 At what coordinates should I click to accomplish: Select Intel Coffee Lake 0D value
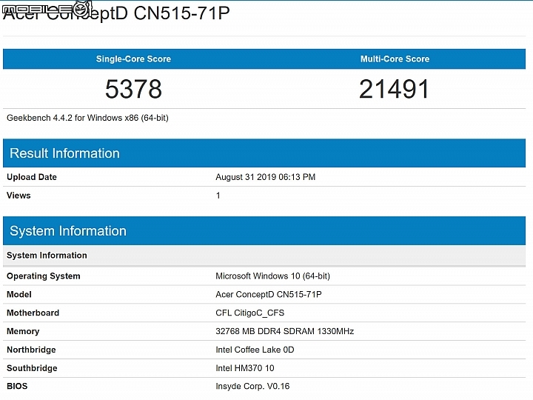click(255, 350)
